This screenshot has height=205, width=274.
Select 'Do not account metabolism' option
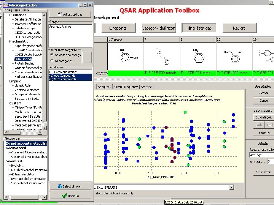click(26, 143)
